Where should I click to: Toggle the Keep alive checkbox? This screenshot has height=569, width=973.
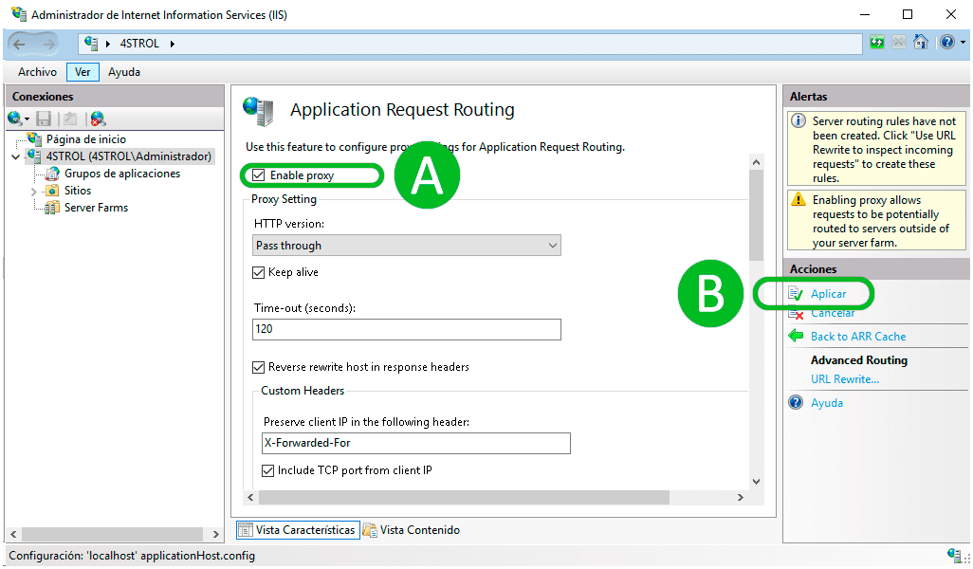(x=259, y=272)
